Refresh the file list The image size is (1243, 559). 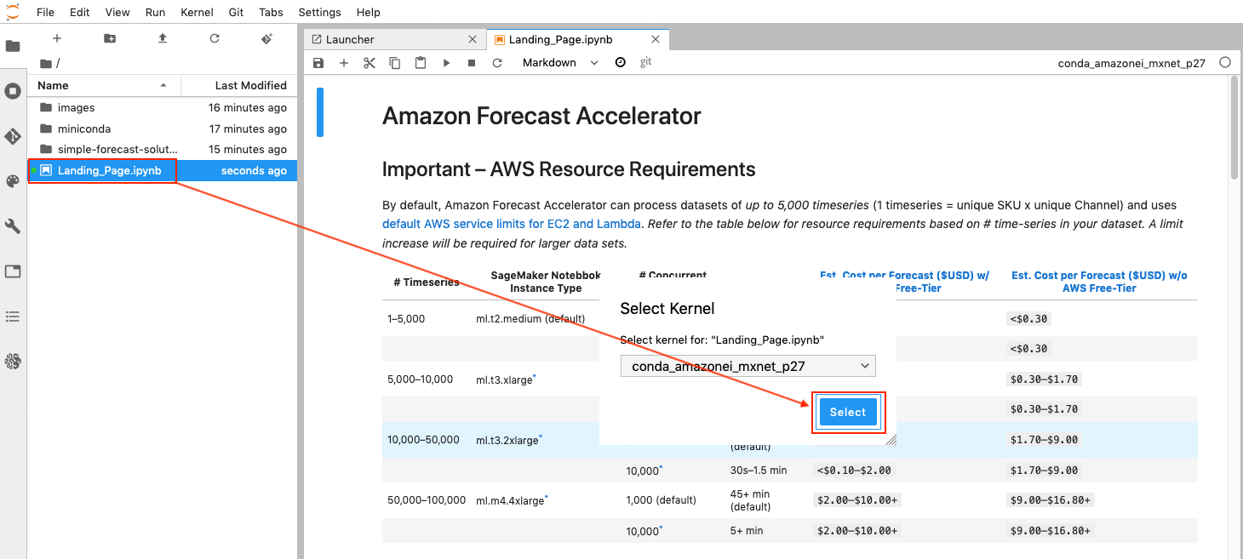tap(215, 38)
